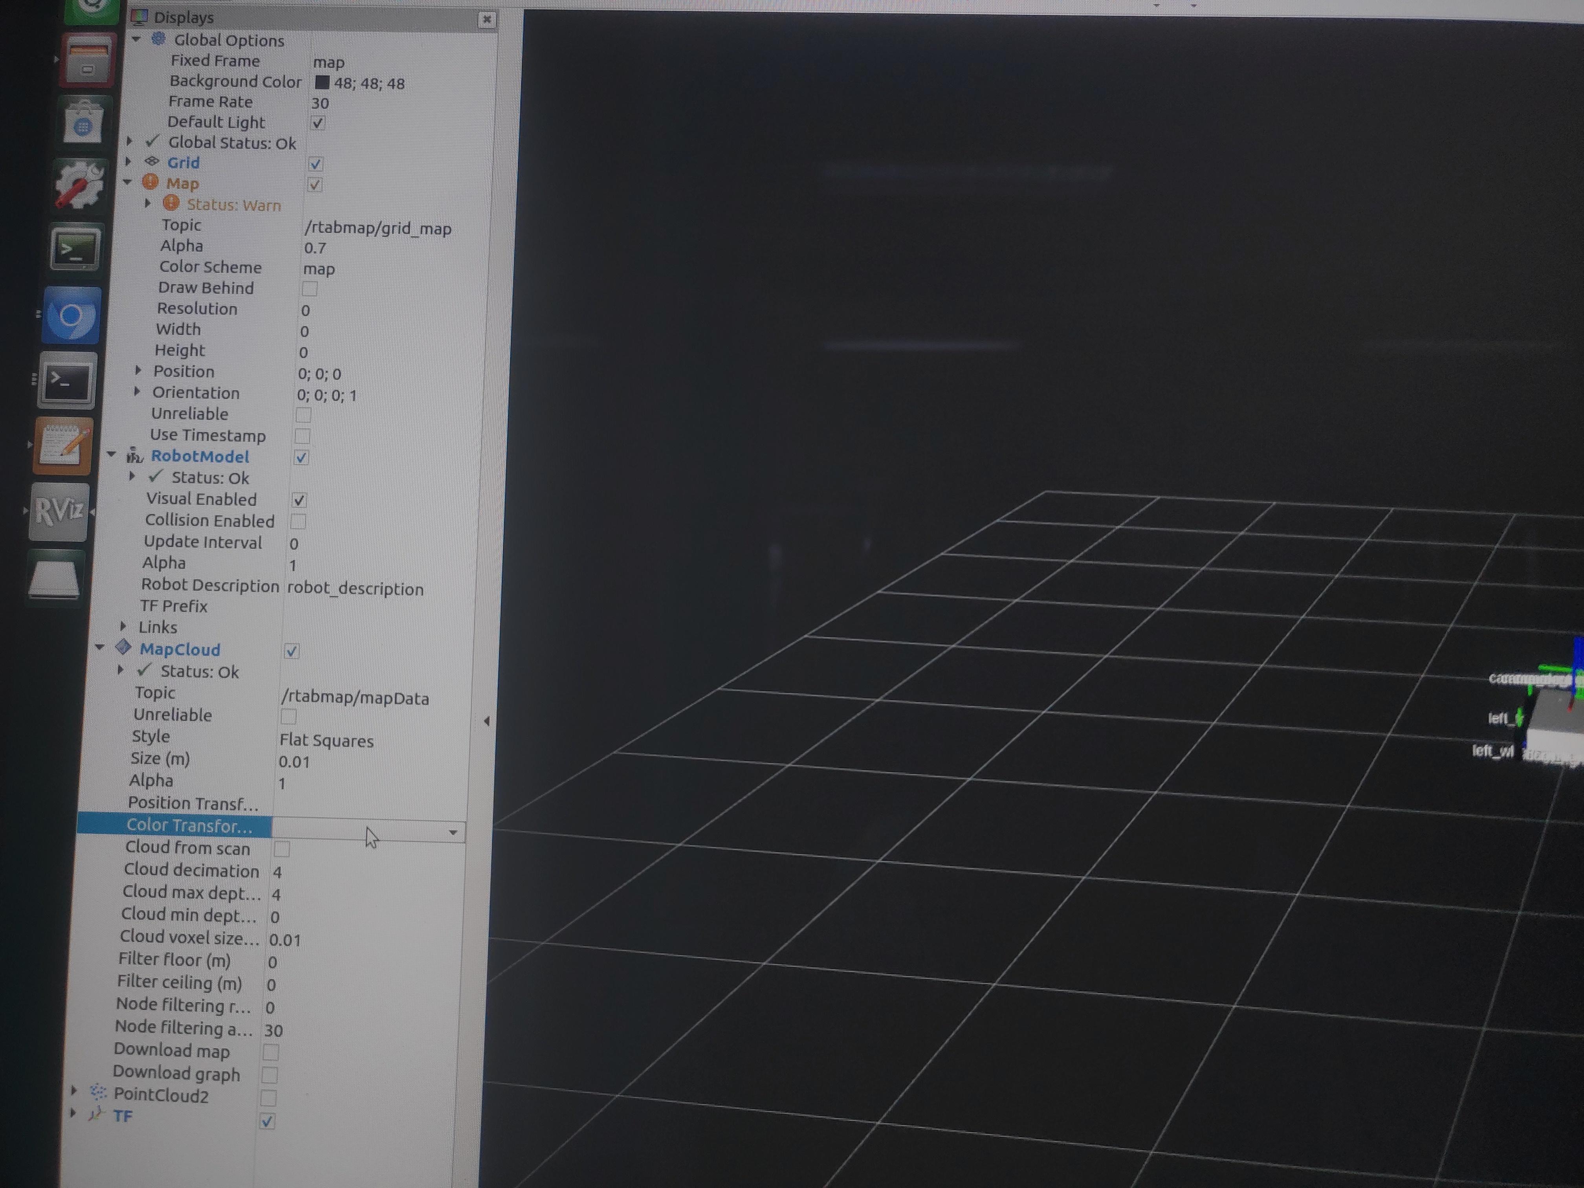
Task: Open the text editor notepad dock icon
Action: tap(63, 445)
